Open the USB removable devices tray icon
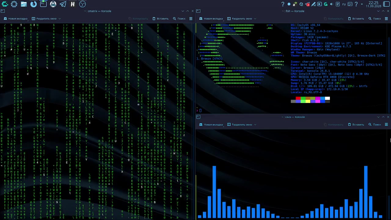 point(338,4)
